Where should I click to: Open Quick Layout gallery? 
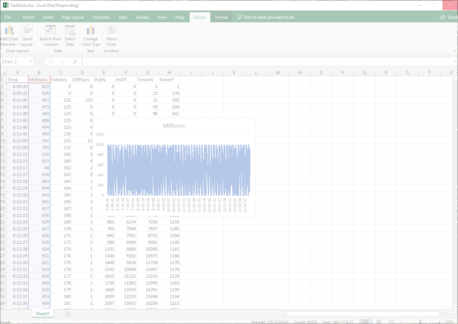click(27, 36)
